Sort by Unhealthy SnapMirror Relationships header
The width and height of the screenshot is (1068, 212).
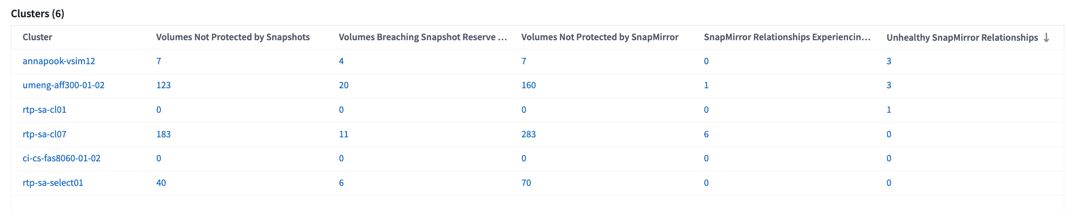962,38
